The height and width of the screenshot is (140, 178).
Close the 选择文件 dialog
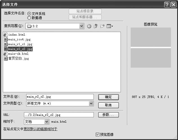tap(173, 5)
